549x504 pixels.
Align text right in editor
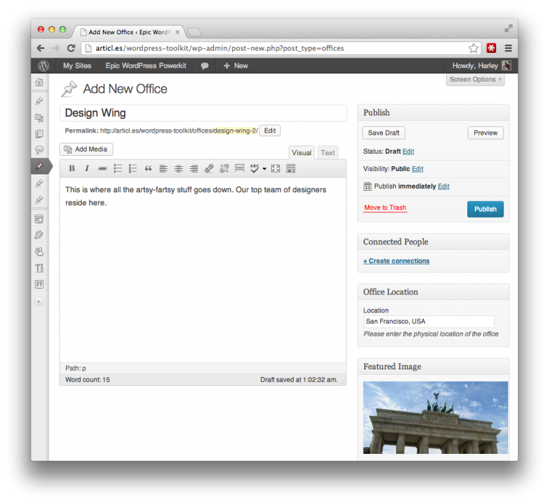[x=194, y=168]
